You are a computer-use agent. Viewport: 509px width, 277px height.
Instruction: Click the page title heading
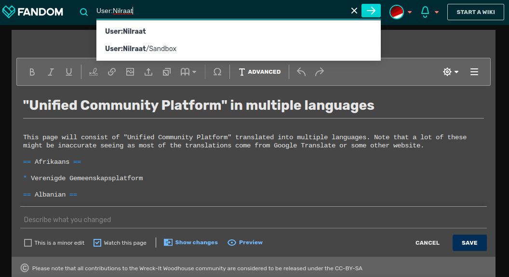coord(198,106)
